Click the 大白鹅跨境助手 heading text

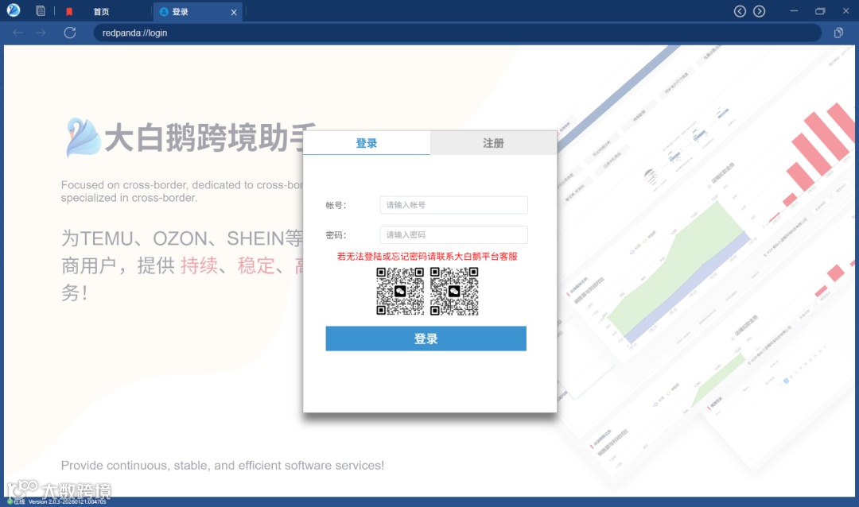(204, 137)
